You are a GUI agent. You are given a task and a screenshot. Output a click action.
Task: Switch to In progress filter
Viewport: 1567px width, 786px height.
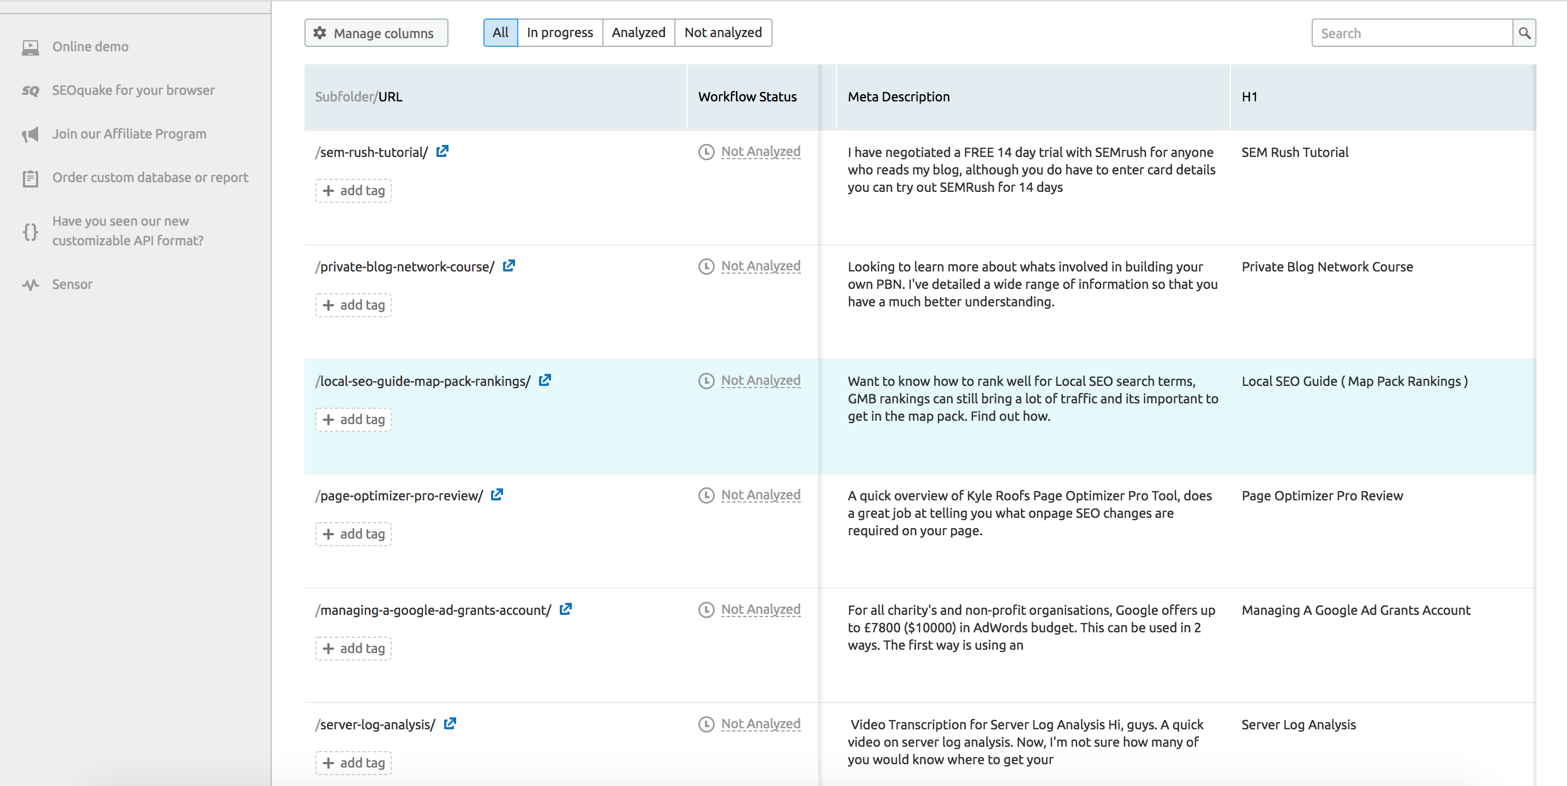point(560,33)
